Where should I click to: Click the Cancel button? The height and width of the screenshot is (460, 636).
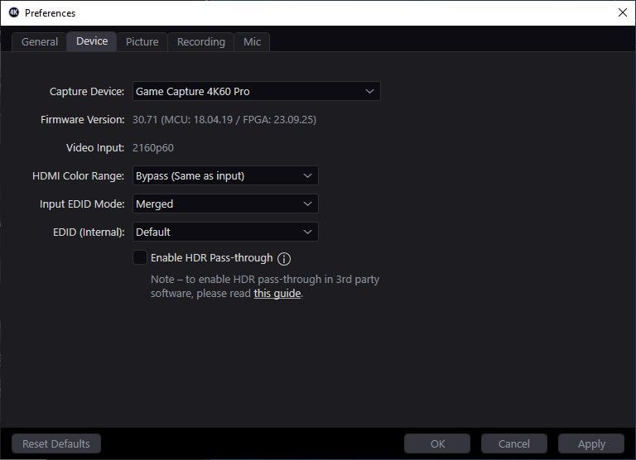514,443
